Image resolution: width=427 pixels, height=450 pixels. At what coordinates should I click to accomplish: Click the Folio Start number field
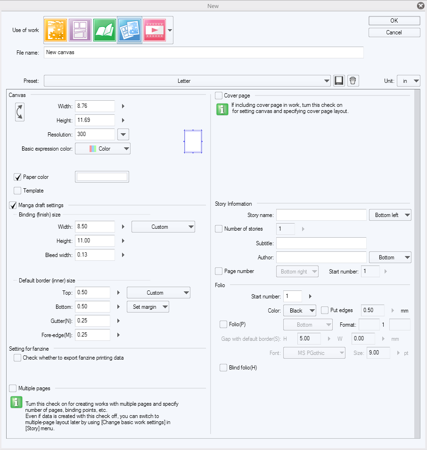pyautogui.click(x=293, y=296)
